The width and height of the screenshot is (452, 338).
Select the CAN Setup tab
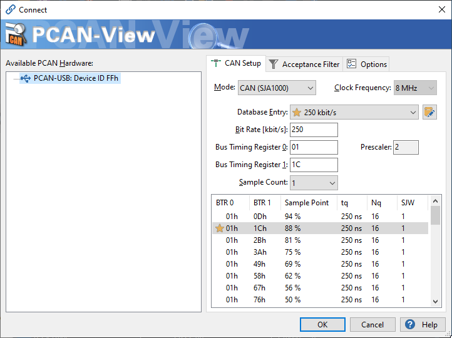coord(236,63)
